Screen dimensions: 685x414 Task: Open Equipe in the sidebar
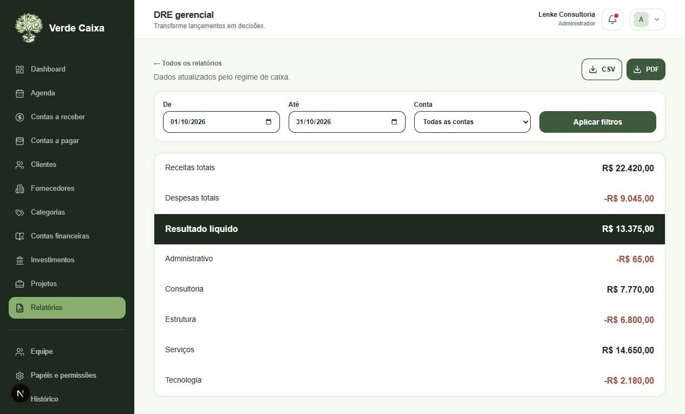point(67,352)
